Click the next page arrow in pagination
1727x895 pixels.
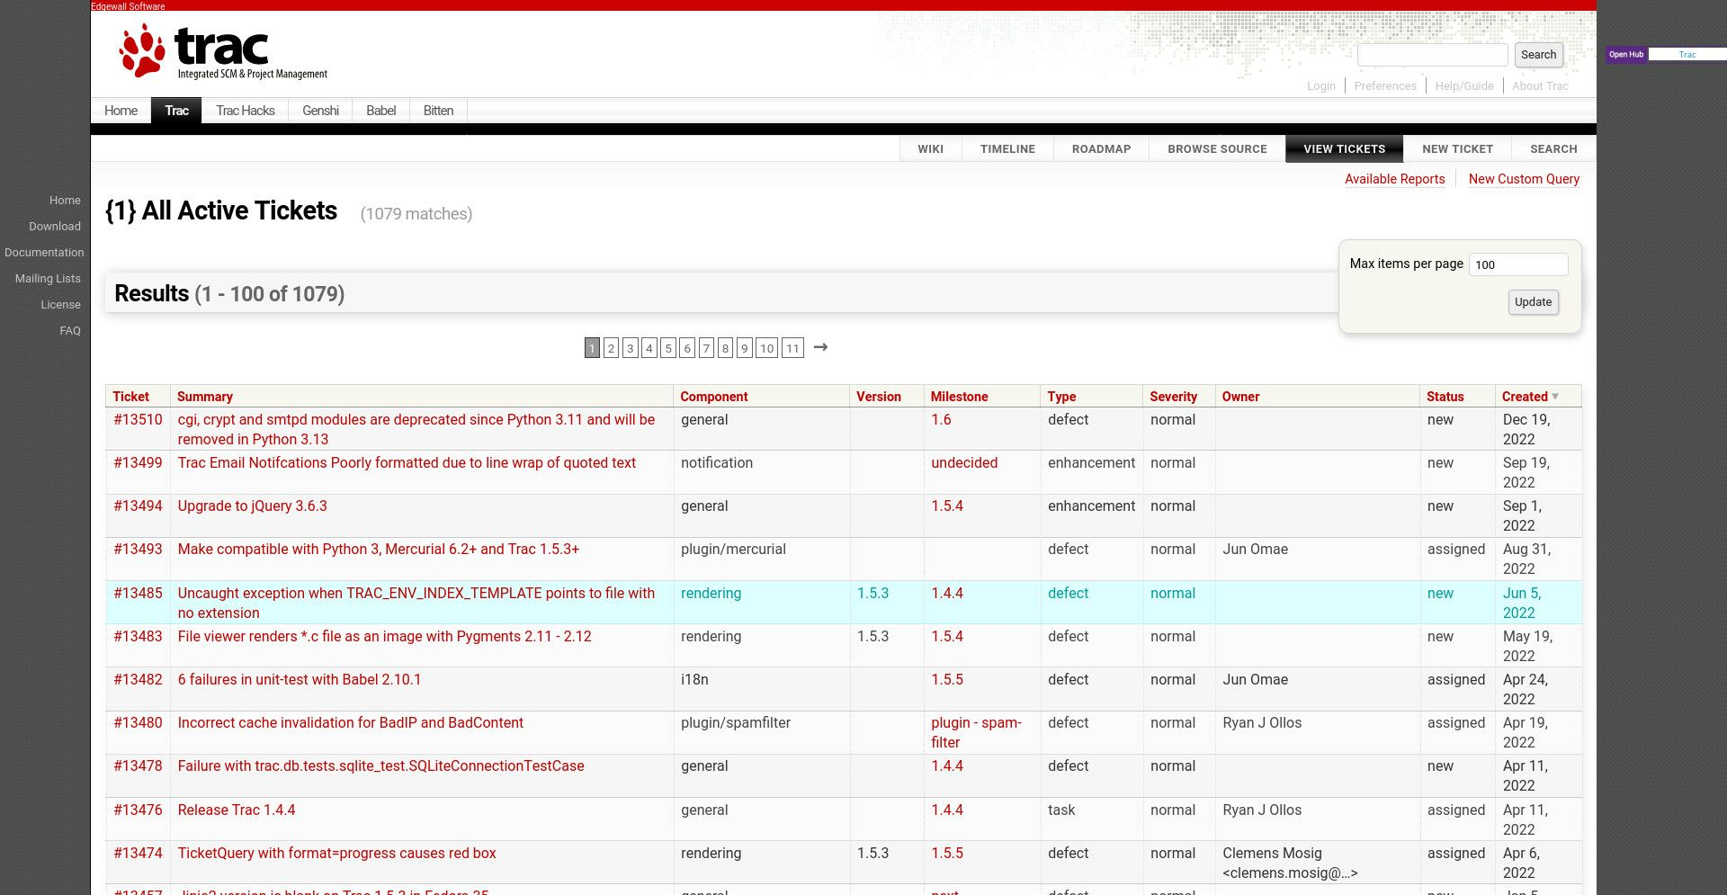pyautogui.click(x=820, y=347)
